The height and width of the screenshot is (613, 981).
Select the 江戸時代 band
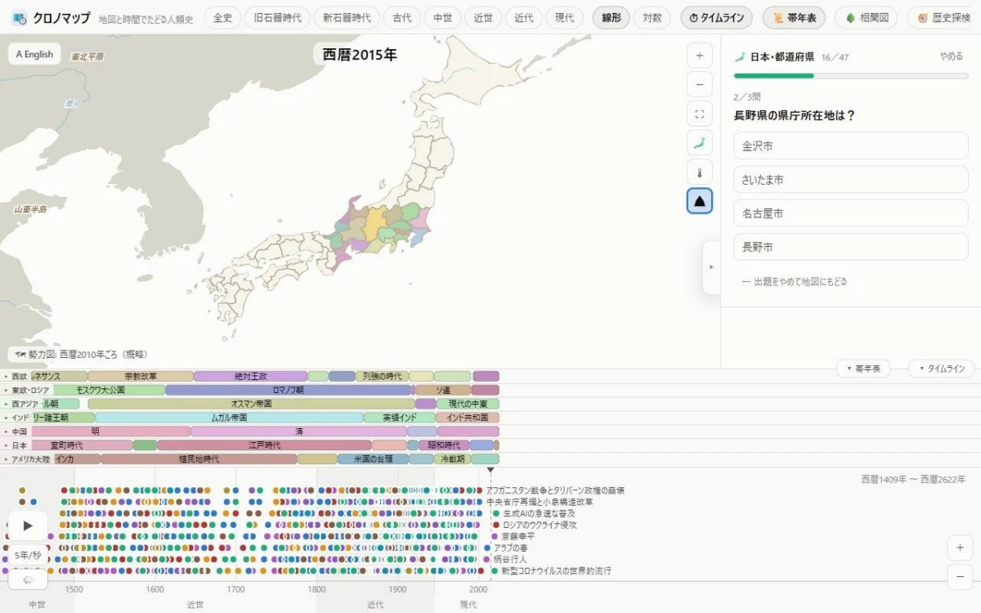[x=264, y=445]
